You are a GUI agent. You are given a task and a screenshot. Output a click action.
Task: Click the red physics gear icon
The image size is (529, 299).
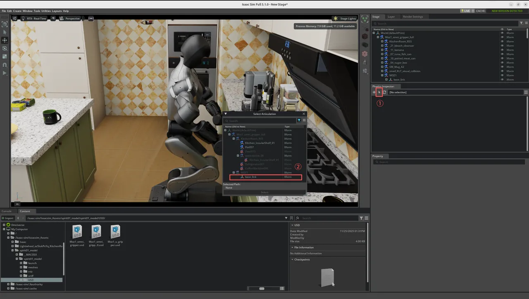(x=365, y=54)
